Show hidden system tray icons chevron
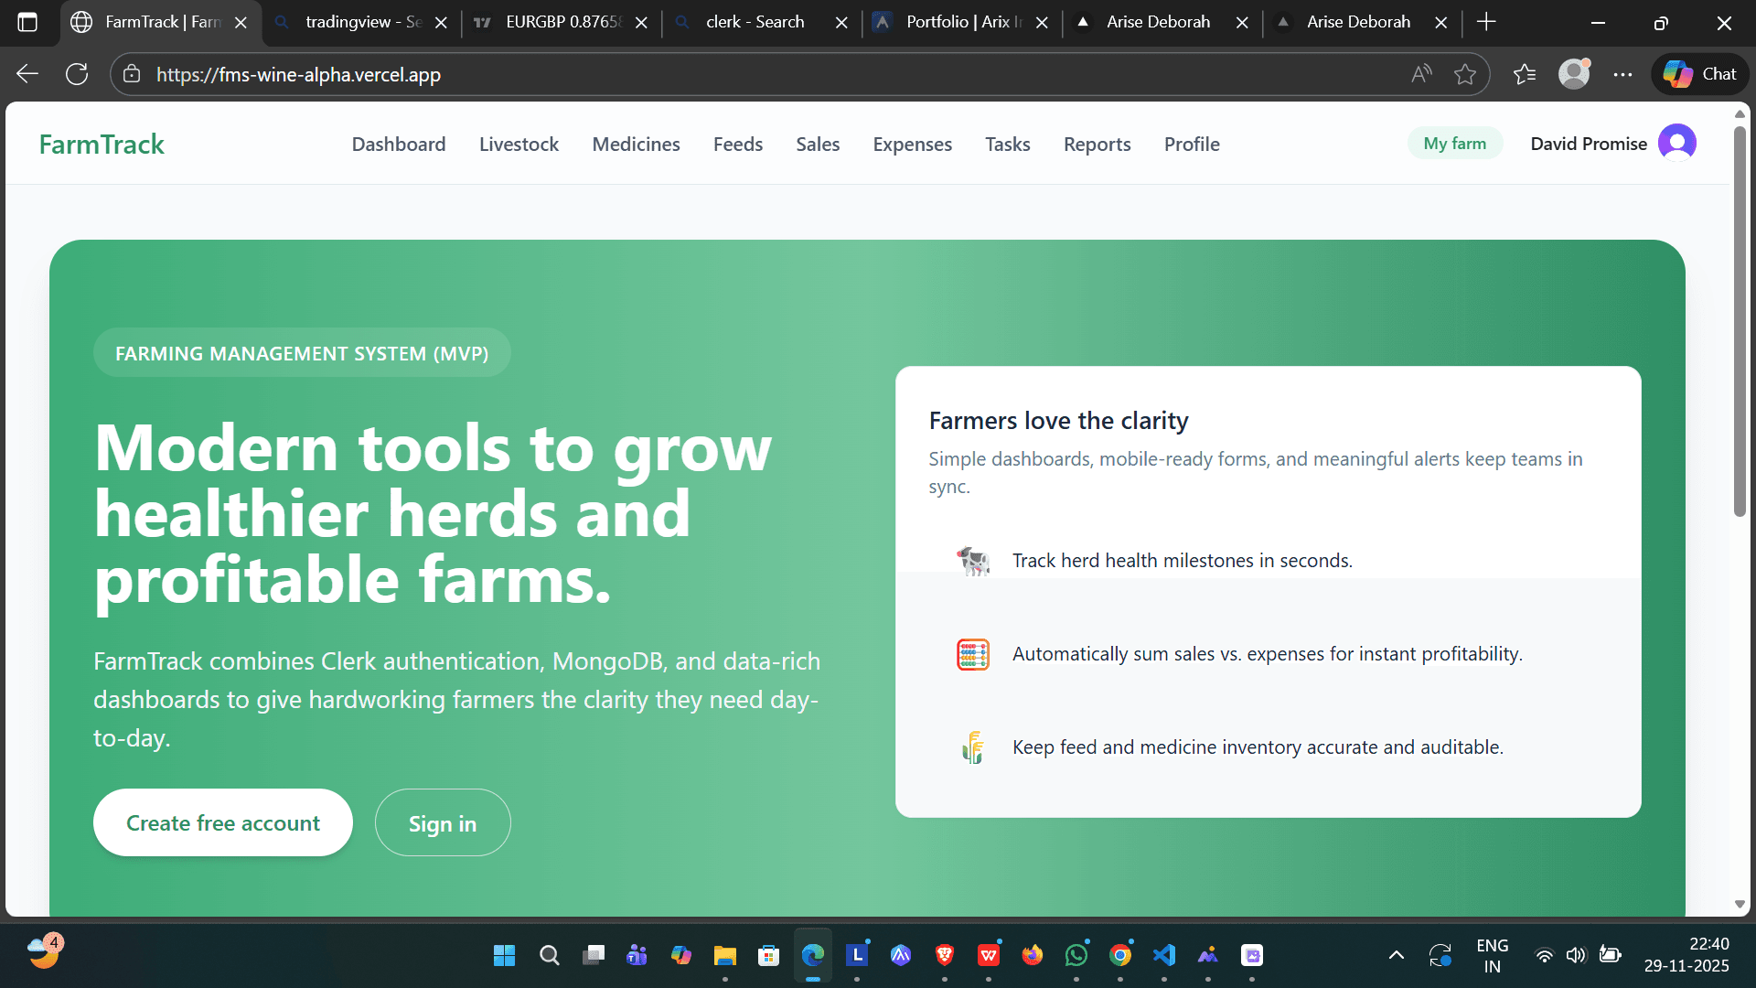This screenshot has width=1756, height=988. coord(1396,955)
